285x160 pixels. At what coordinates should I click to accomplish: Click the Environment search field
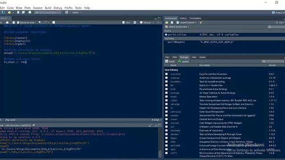276,27
